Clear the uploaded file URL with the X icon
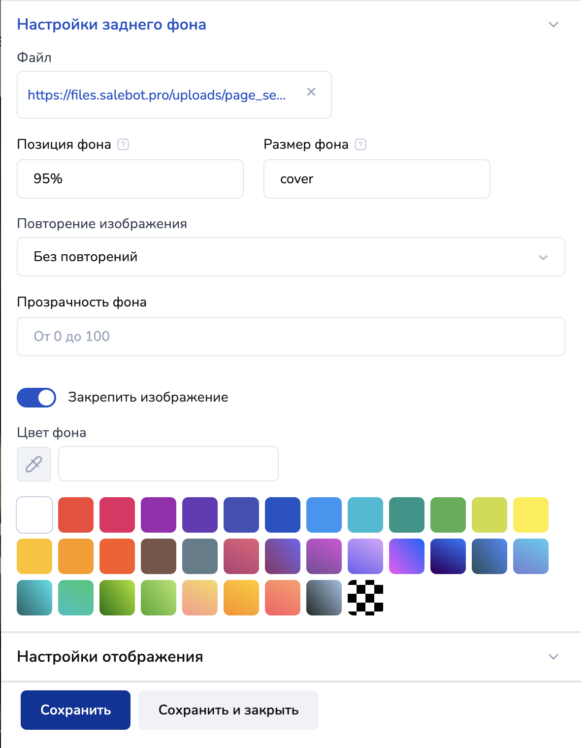588x748 pixels. coord(311,92)
